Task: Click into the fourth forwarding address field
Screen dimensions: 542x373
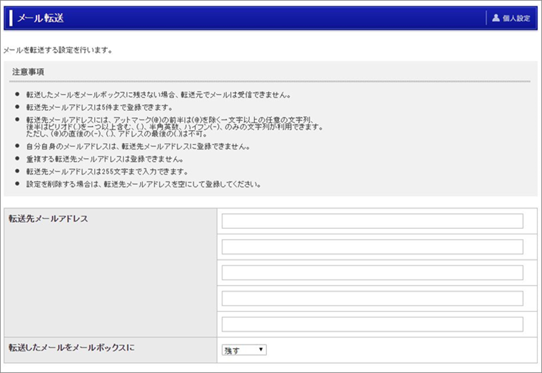Action: coord(372,299)
